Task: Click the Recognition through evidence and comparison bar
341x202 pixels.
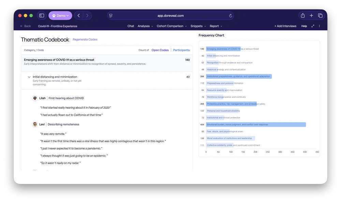Action: 212,63
